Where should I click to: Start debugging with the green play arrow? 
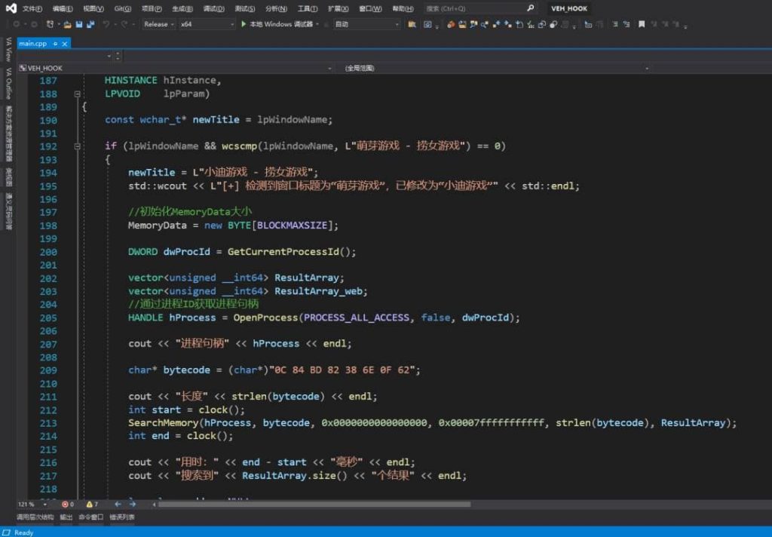(x=244, y=24)
